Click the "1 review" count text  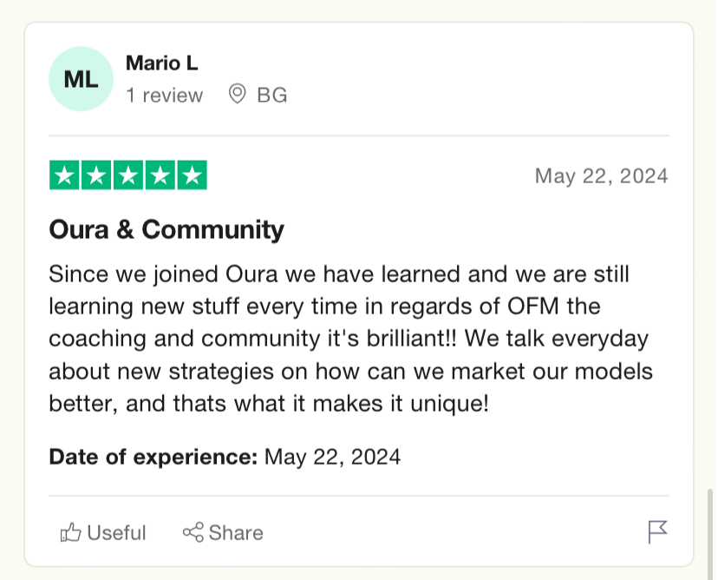click(x=165, y=96)
